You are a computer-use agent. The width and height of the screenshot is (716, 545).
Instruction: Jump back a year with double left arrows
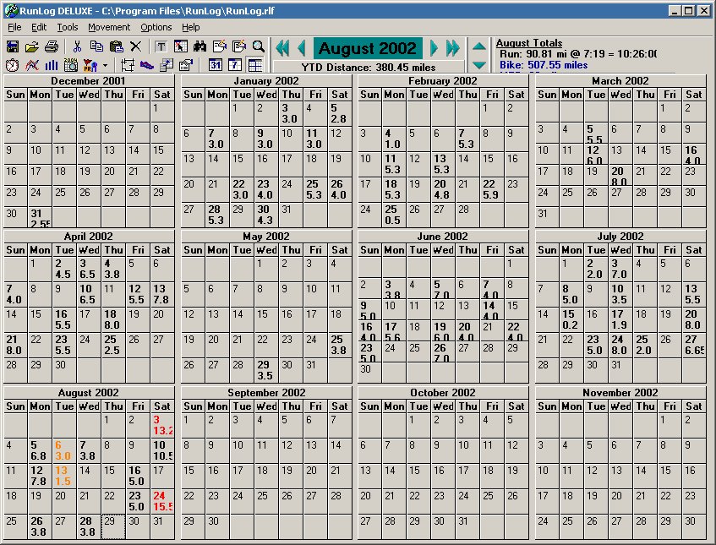point(282,48)
